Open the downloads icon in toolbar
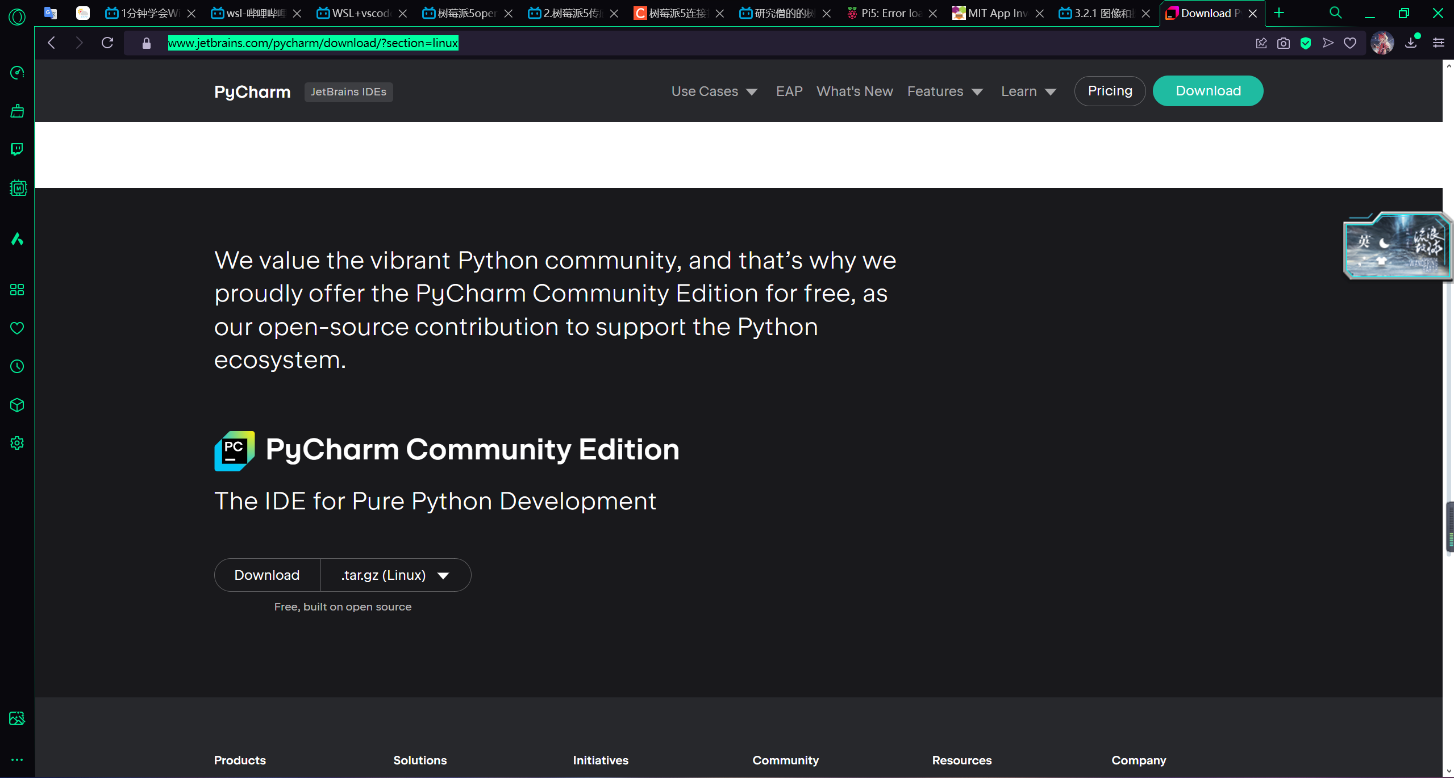 coord(1411,43)
